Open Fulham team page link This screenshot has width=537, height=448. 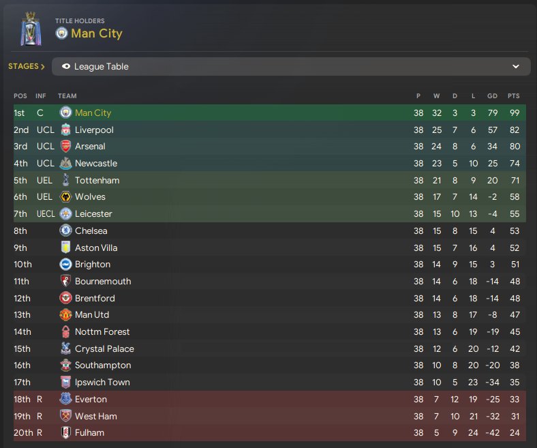[90, 432]
